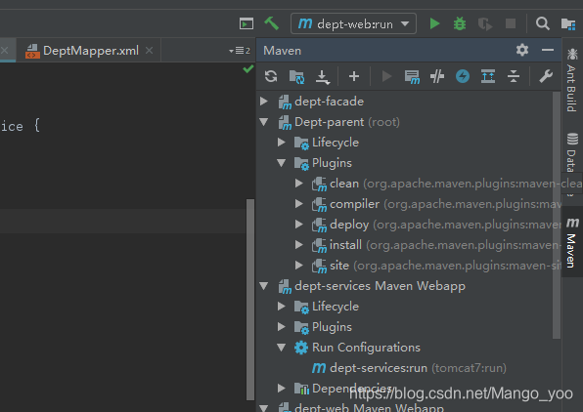The image size is (583, 412).
Task: Click the Build project hammer icon
Action: pyautogui.click(x=271, y=23)
